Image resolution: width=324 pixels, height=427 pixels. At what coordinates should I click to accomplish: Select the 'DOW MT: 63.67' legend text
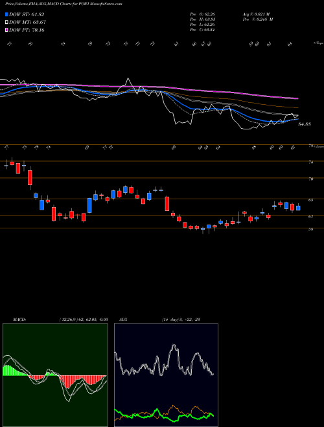(28, 23)
